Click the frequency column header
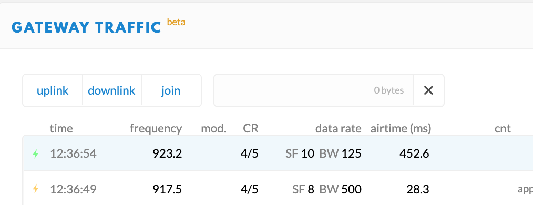The image size is (533, 205). pyautogui.click(x=156, y=128)
